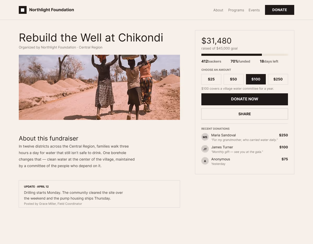The width and height of the screenshot is (313, 244).
Task: Open the well campaign hero photo
Action: click(99, 87)
